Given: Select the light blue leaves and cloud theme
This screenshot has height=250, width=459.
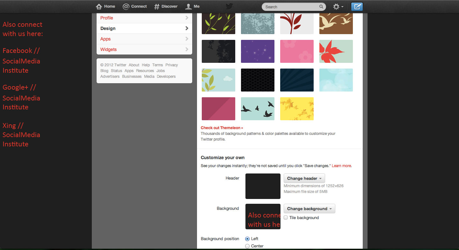Looking at the screenshot, I should [x=218, y=80].
